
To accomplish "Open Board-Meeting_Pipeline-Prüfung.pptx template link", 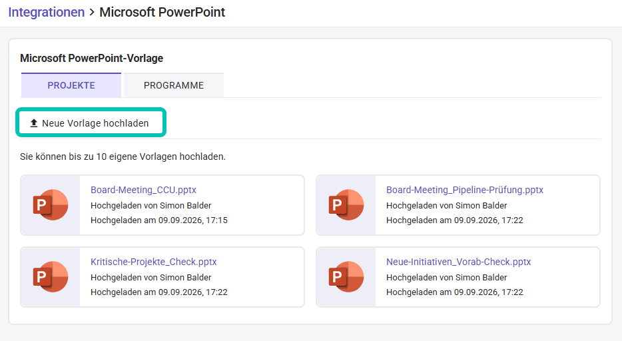I will pos(465,190).
